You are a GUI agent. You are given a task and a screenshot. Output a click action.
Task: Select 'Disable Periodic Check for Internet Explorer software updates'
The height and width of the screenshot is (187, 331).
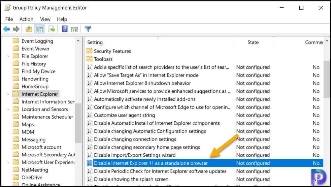160,171
